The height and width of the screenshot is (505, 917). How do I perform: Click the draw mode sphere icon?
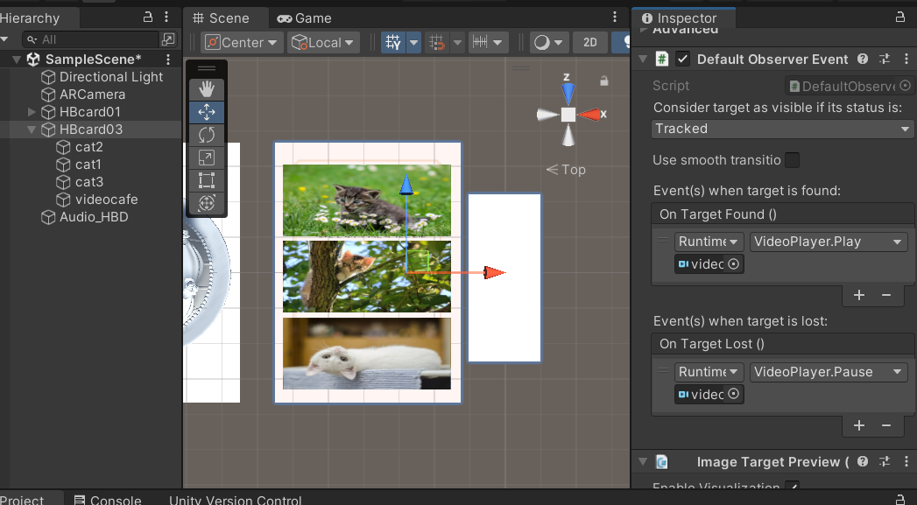(542, 42)
